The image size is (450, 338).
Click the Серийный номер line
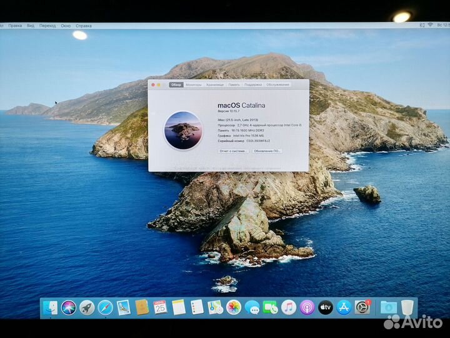[x=244, y=141]
